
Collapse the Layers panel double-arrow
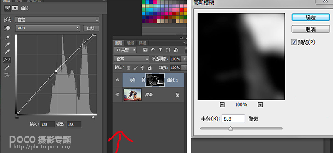(181, 38)
